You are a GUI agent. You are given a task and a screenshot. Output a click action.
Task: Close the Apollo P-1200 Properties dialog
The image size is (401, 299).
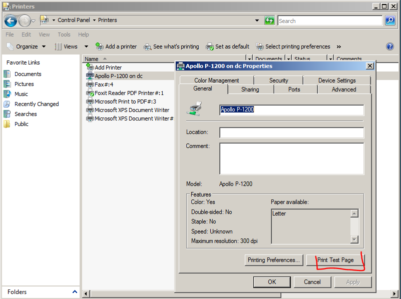click(370, 66)
